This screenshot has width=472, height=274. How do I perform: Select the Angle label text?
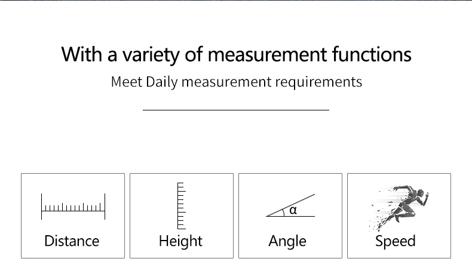coord(287,242)
